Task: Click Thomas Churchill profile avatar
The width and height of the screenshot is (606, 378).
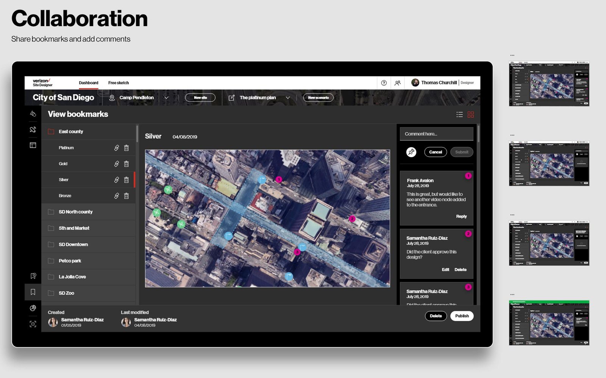Action: click(x=415, y=82)
